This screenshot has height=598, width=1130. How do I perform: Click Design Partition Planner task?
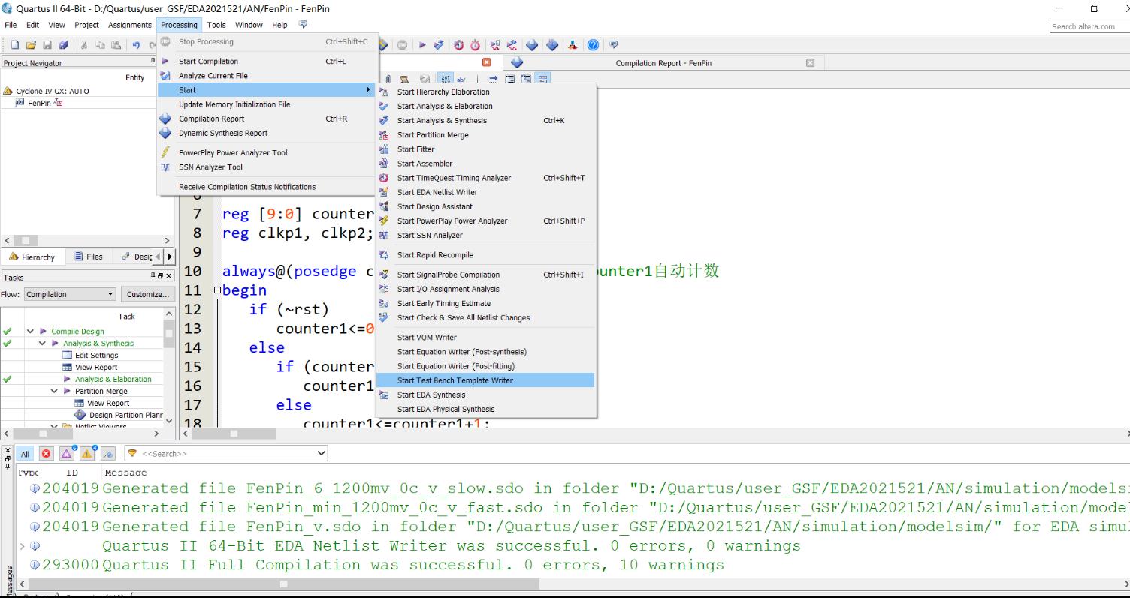click(x=125, y=415)
